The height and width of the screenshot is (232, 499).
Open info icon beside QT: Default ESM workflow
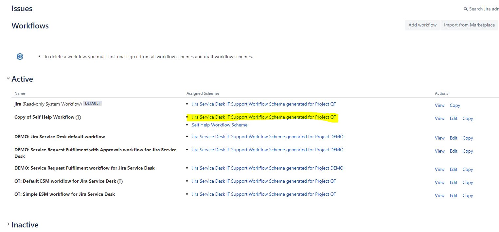(120, 182)
